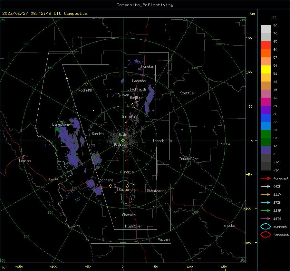Click the Banff label
The image size is (290, 271).
[53, 179]
